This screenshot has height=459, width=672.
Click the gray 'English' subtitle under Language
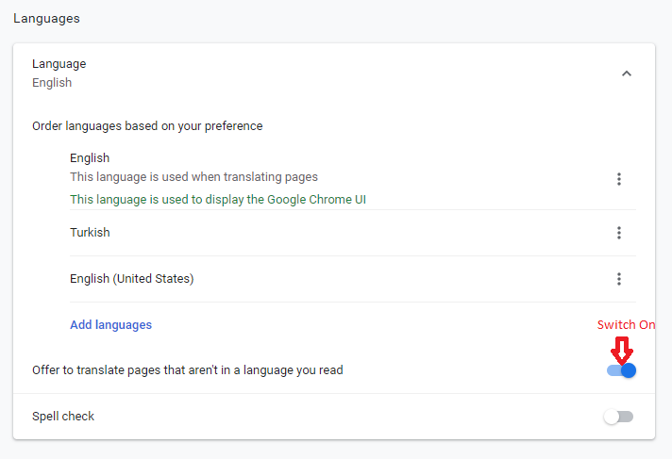point(52,83)
